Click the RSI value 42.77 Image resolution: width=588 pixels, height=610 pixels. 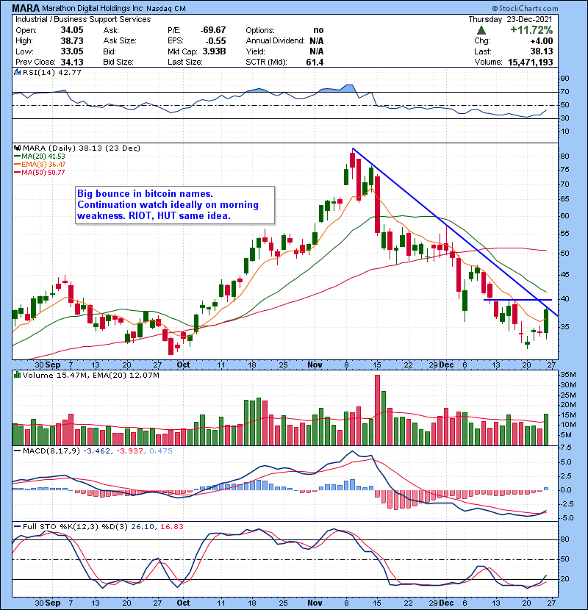68,72
